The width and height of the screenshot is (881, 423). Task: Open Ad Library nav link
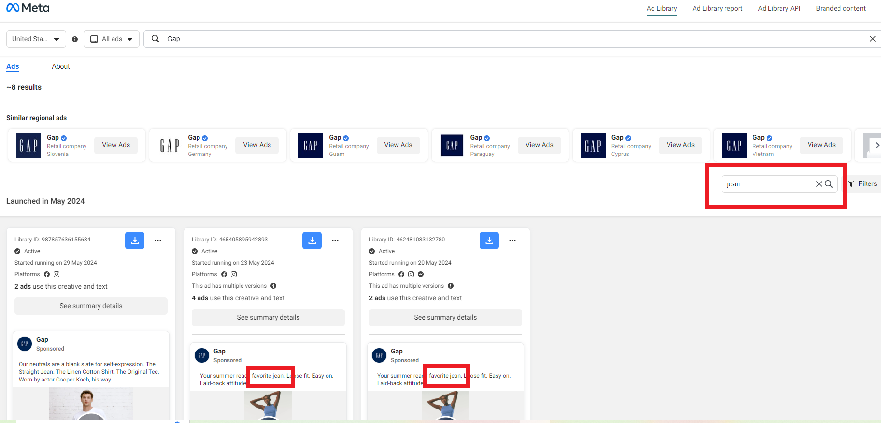pyautogui.click(x=662, y=9)
